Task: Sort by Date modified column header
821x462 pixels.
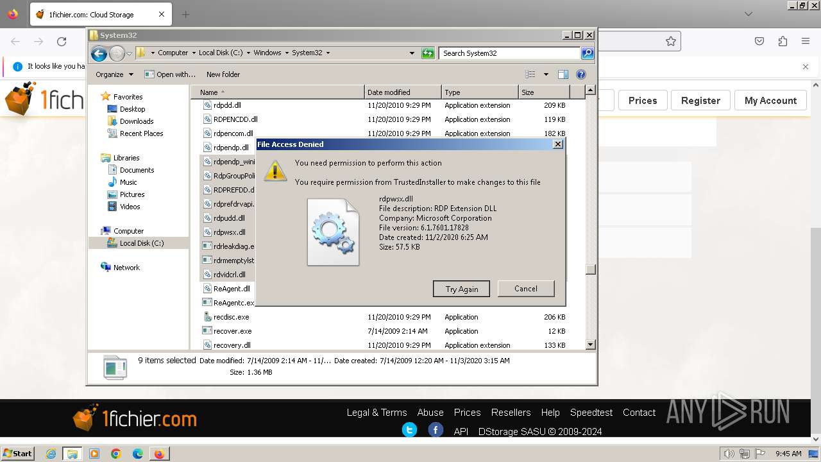Action: (x=403, y=92)
